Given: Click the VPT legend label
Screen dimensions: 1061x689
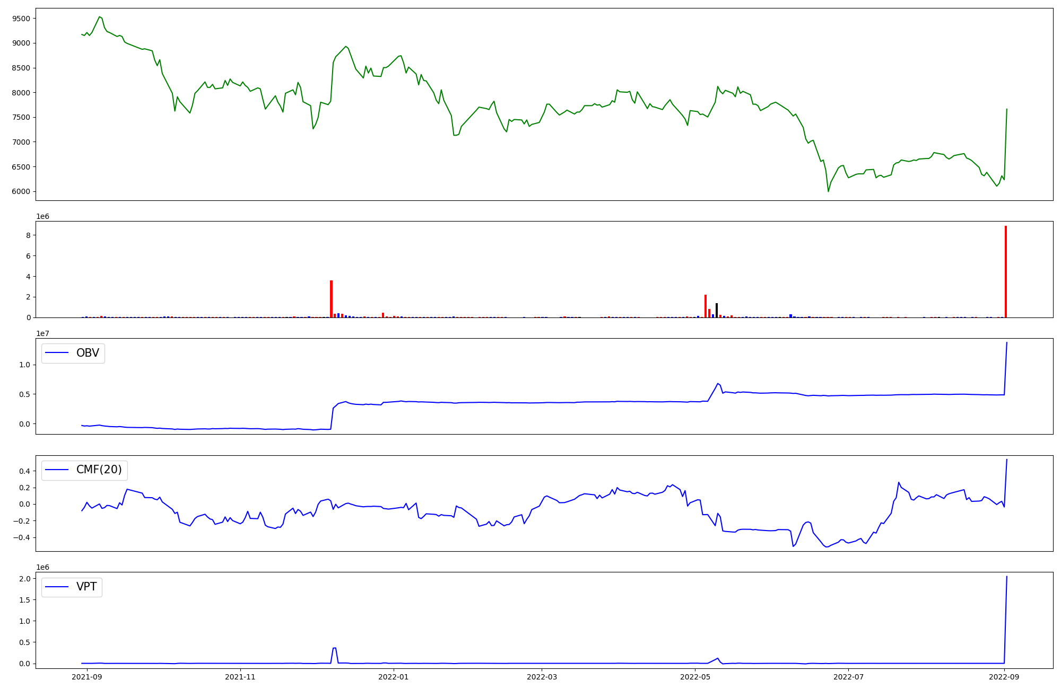Looking at the screenshot, I should (86, 587).
